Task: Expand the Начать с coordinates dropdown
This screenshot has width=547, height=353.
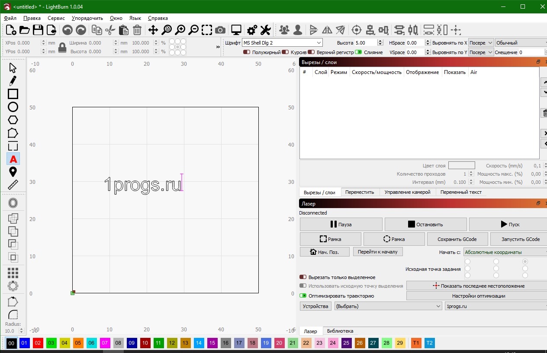Action: coord(505,252)
